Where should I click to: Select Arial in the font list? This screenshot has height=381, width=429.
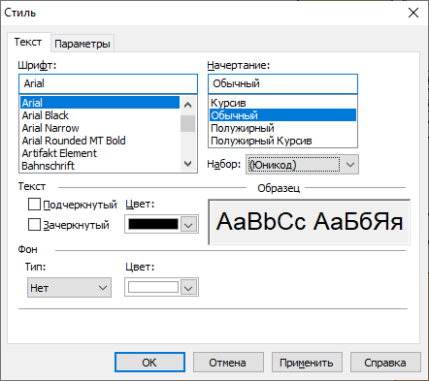(x=100, y=103)
